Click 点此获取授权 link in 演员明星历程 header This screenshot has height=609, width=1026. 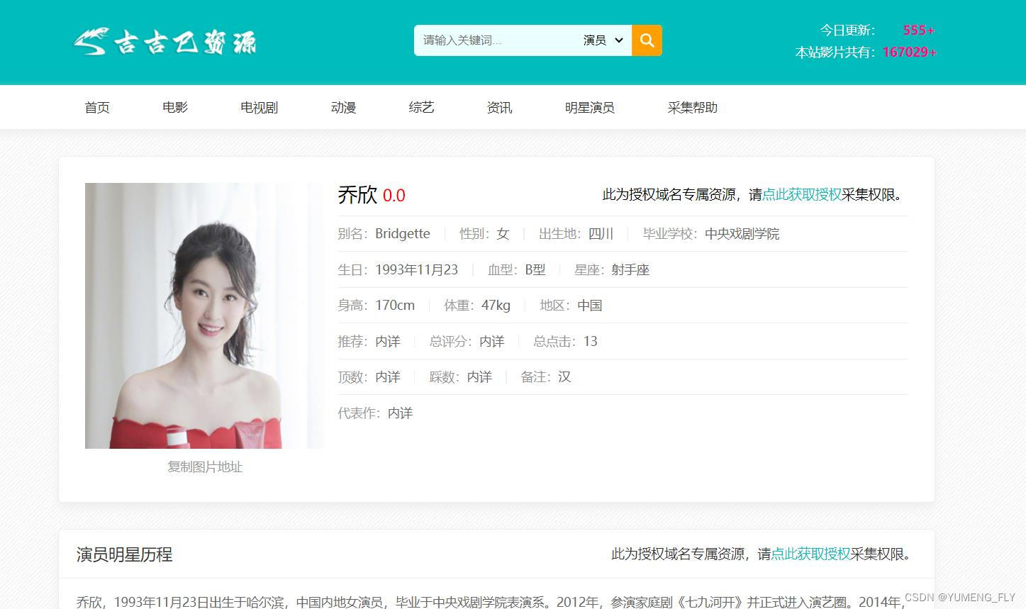[x=810, y=554]
